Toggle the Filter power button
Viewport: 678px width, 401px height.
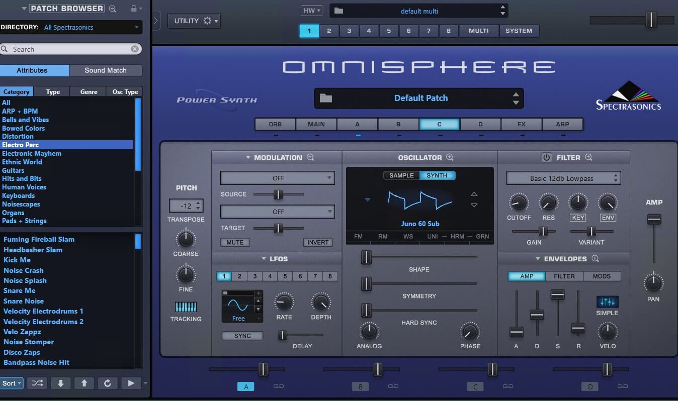(547, 158)
